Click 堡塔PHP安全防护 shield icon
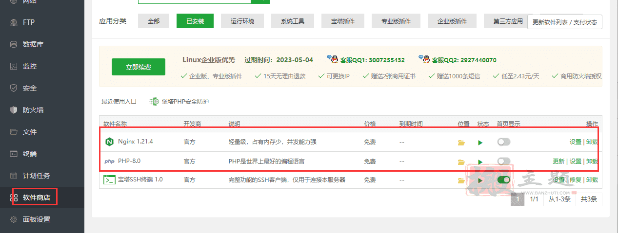The width and height of the screenshot is (618, 233). (154, 102)
